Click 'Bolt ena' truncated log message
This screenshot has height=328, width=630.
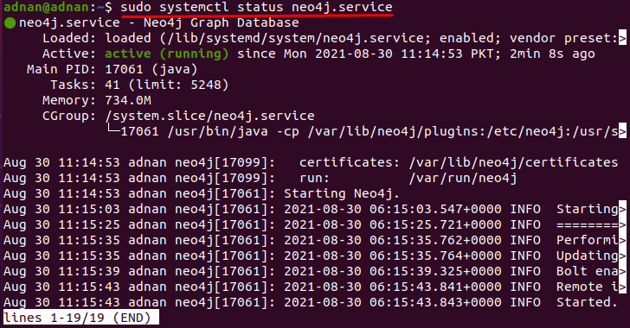point(587,271)
